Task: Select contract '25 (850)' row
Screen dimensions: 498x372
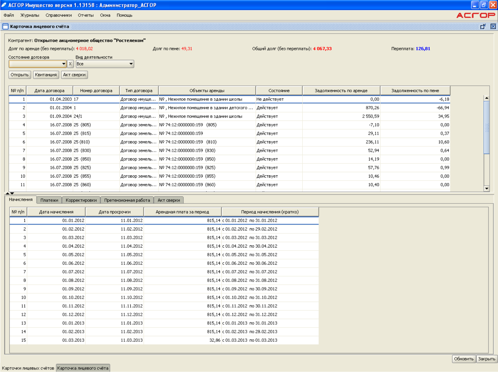Action: (229, 159)
